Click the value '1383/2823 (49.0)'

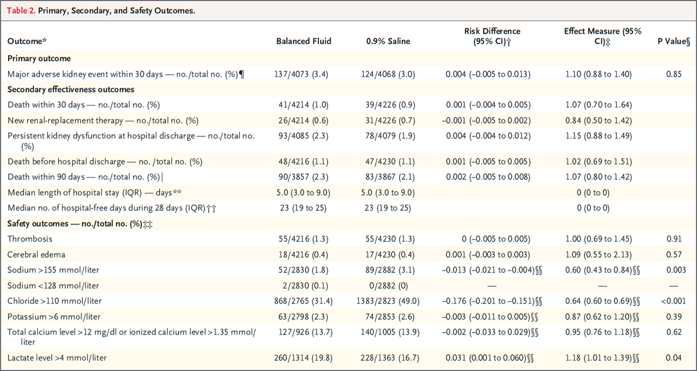click(x=387, y=301)
